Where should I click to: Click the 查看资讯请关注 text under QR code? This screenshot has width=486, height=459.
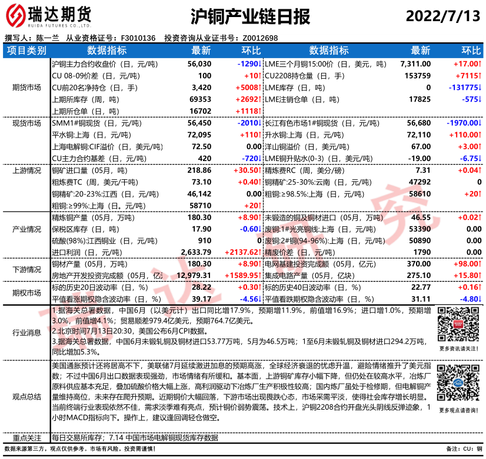(460, 348)
